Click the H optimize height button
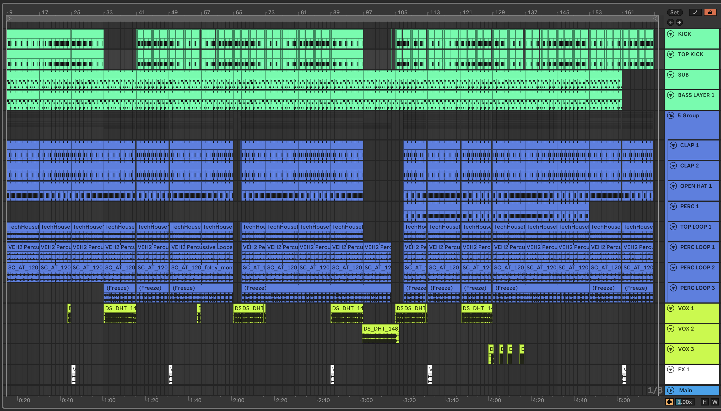This screenshot has height=411, width=721. click(705, 402)
